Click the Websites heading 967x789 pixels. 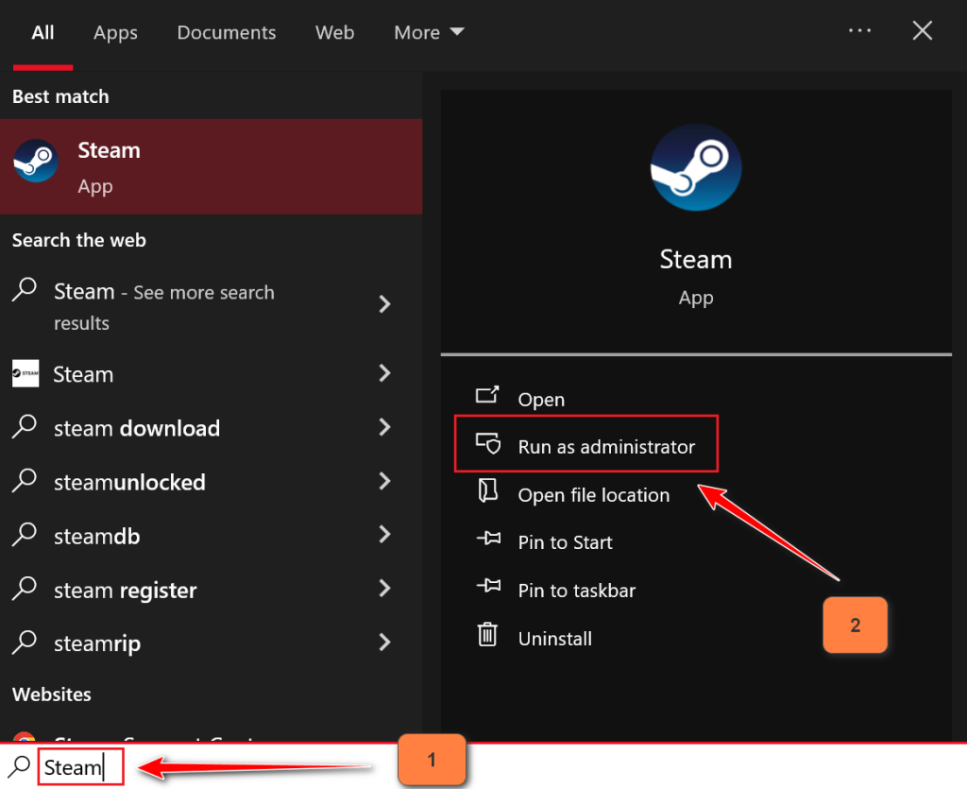click(x=52, y=694)
